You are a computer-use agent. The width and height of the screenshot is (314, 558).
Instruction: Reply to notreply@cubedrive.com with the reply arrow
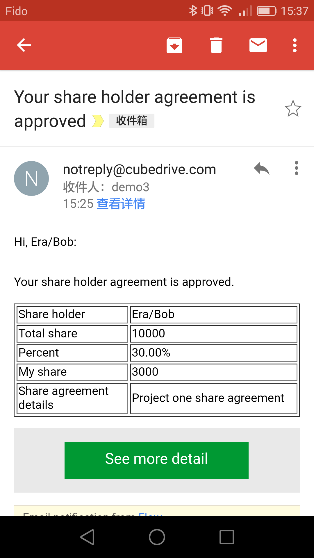coord(262,168)
